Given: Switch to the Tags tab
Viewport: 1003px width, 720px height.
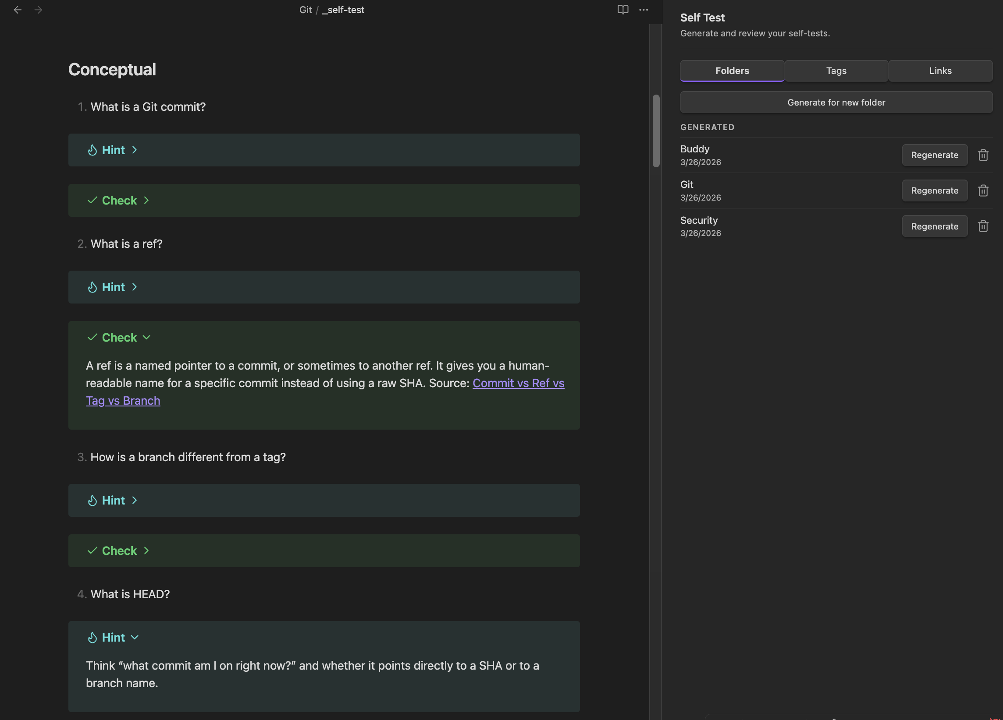Looking at the screenshot, I should coord(836,71).
